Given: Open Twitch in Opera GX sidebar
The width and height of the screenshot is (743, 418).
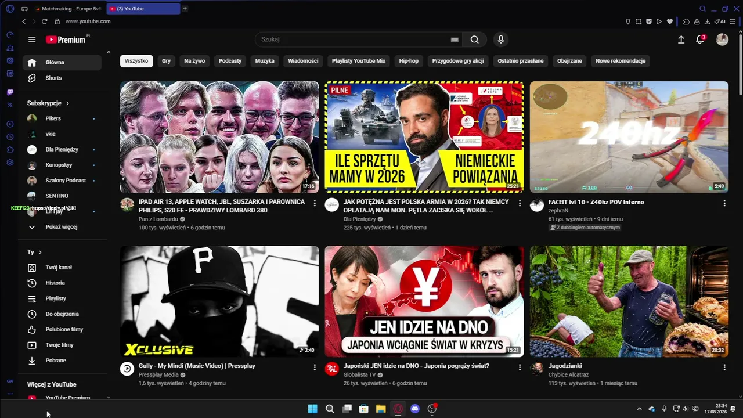Looking at the screenshot, I should pyautogui.click(x=10, y=92).
